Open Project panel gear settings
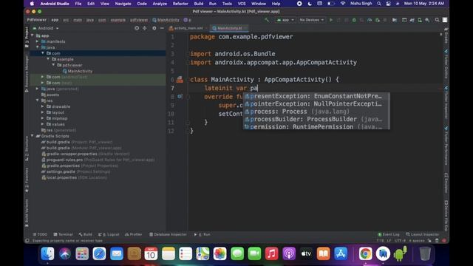Screen dimensions: 473x266 154,28
